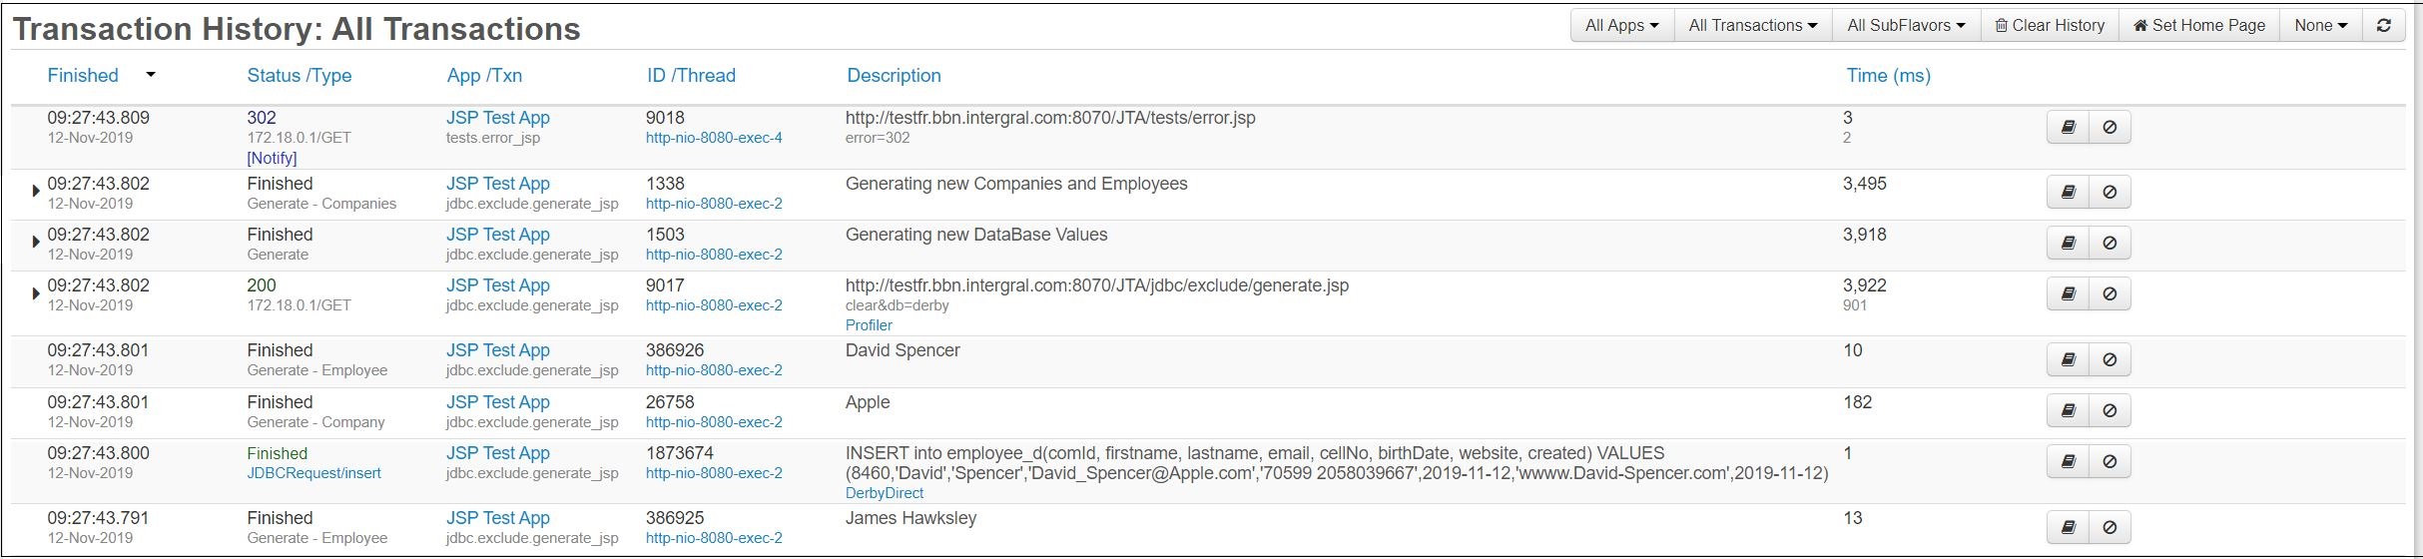Click ban icon for Generating new DataBase Values
This screenshot has height=559, width=2423.
click(2110, 244)
